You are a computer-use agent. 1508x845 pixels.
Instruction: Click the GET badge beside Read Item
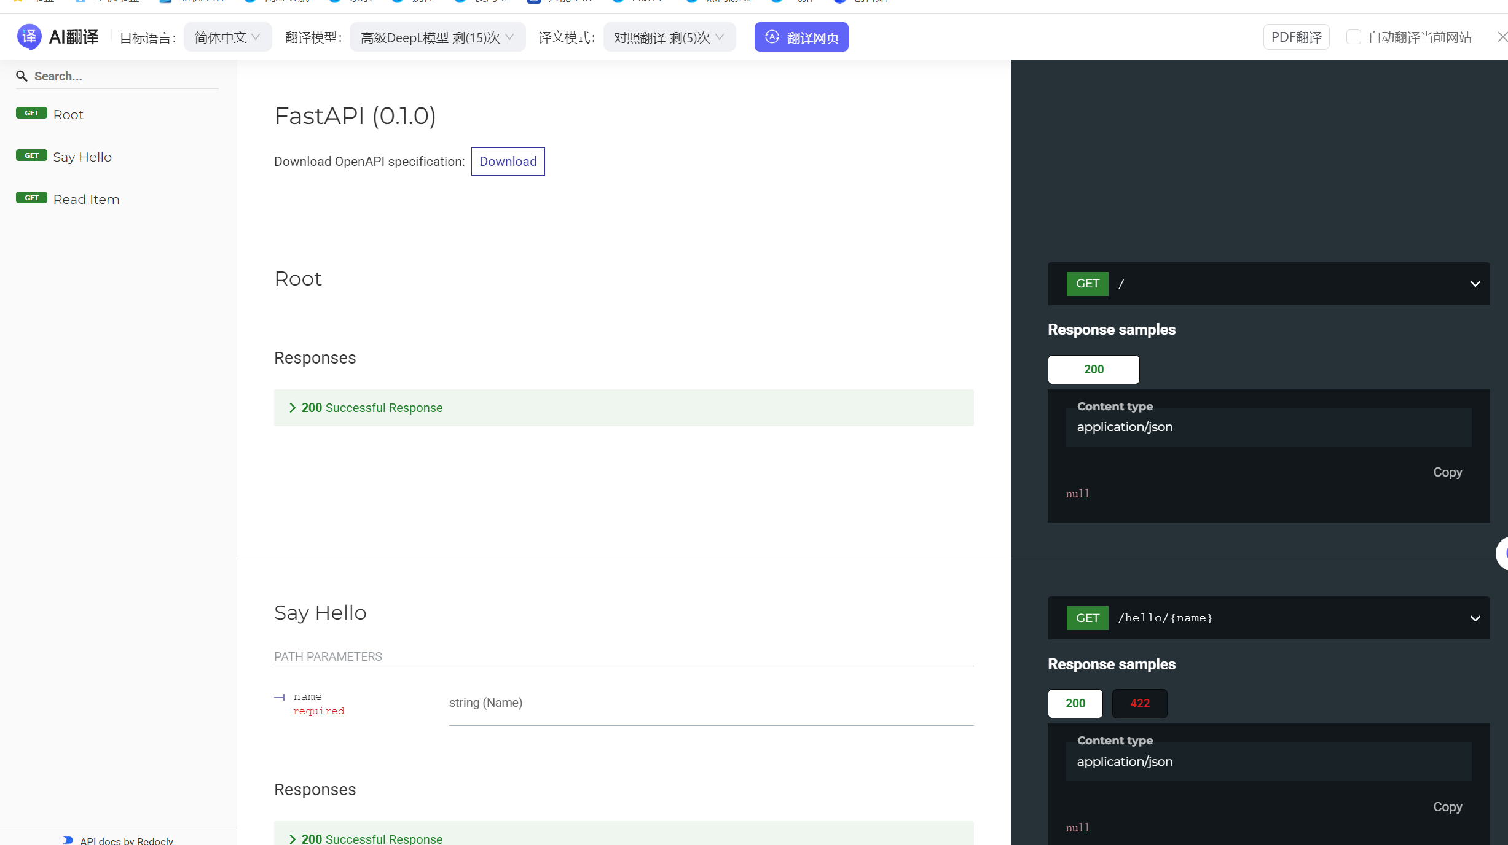coord(31,197)
